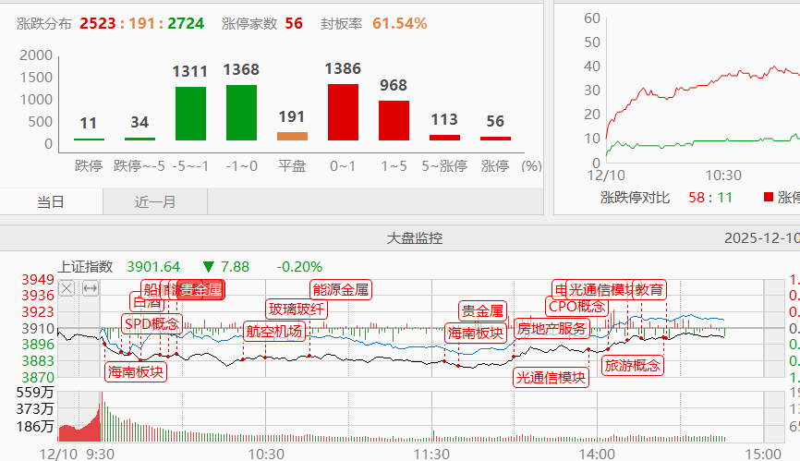Image resolution: width=800 pixels, height=461 pixels.
Task: Open the 能源金属 sector tag
Action: pos(341,289)
